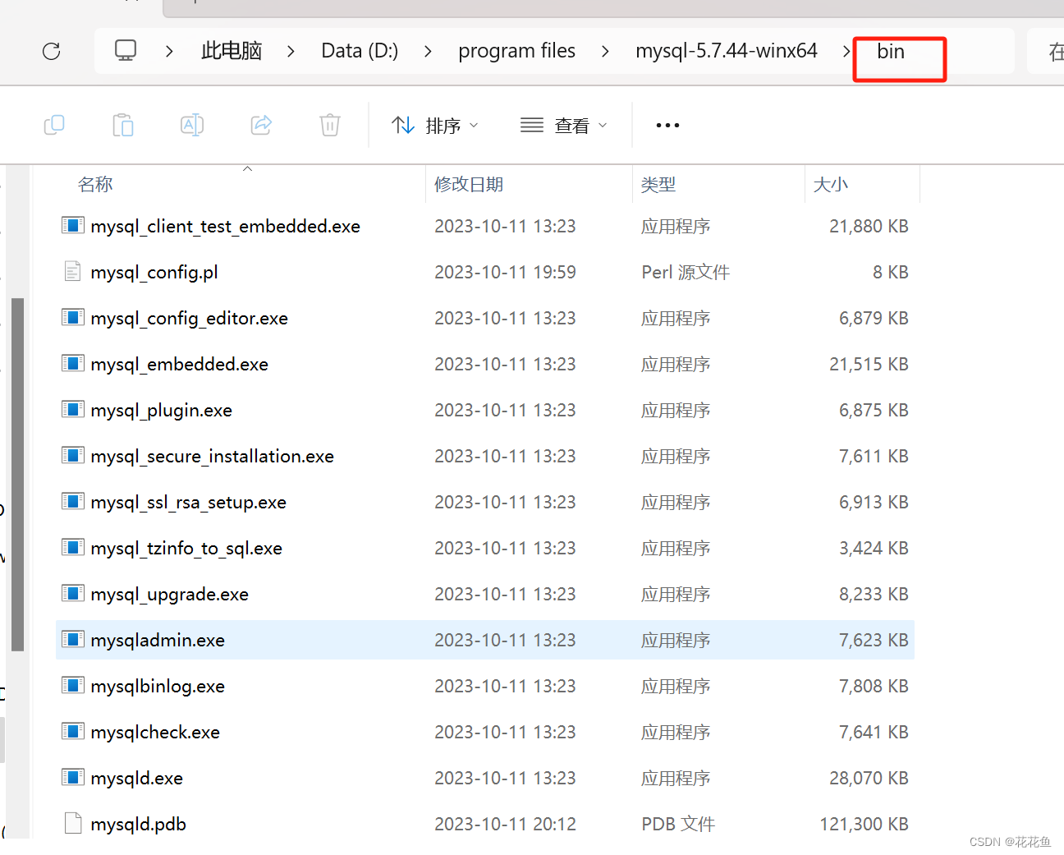The image size is (1064, 855).
Task: Click the Share icon in toolbar
Action: tap(260, 125)
